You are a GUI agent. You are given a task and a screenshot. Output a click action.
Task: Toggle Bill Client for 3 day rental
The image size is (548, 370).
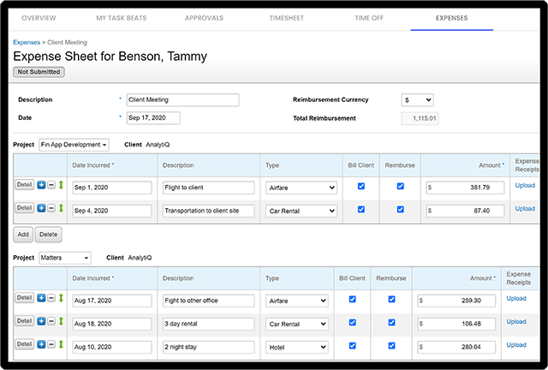click(353, 322)
